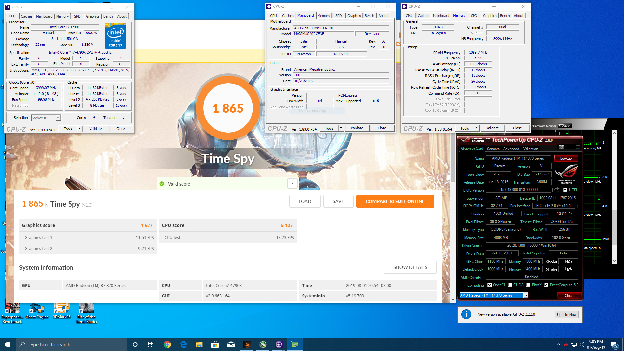Screen dimensions: 624x351
Task: Click Validate in the left CPU-Z window
Action: (96, 129)
